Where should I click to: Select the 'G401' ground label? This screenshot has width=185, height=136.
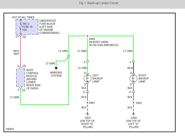pos(88,118)
